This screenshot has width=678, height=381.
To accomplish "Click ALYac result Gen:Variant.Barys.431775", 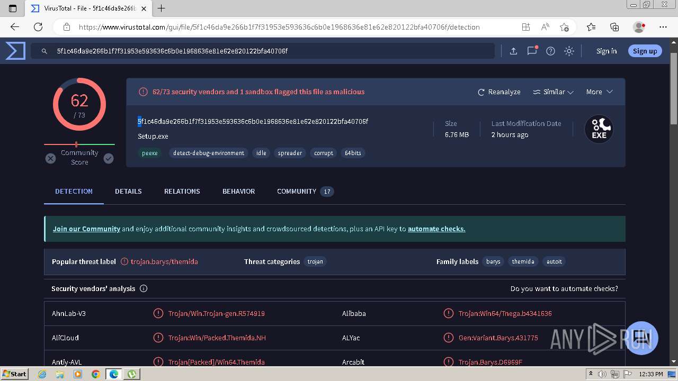I will (x=498, y=338).
